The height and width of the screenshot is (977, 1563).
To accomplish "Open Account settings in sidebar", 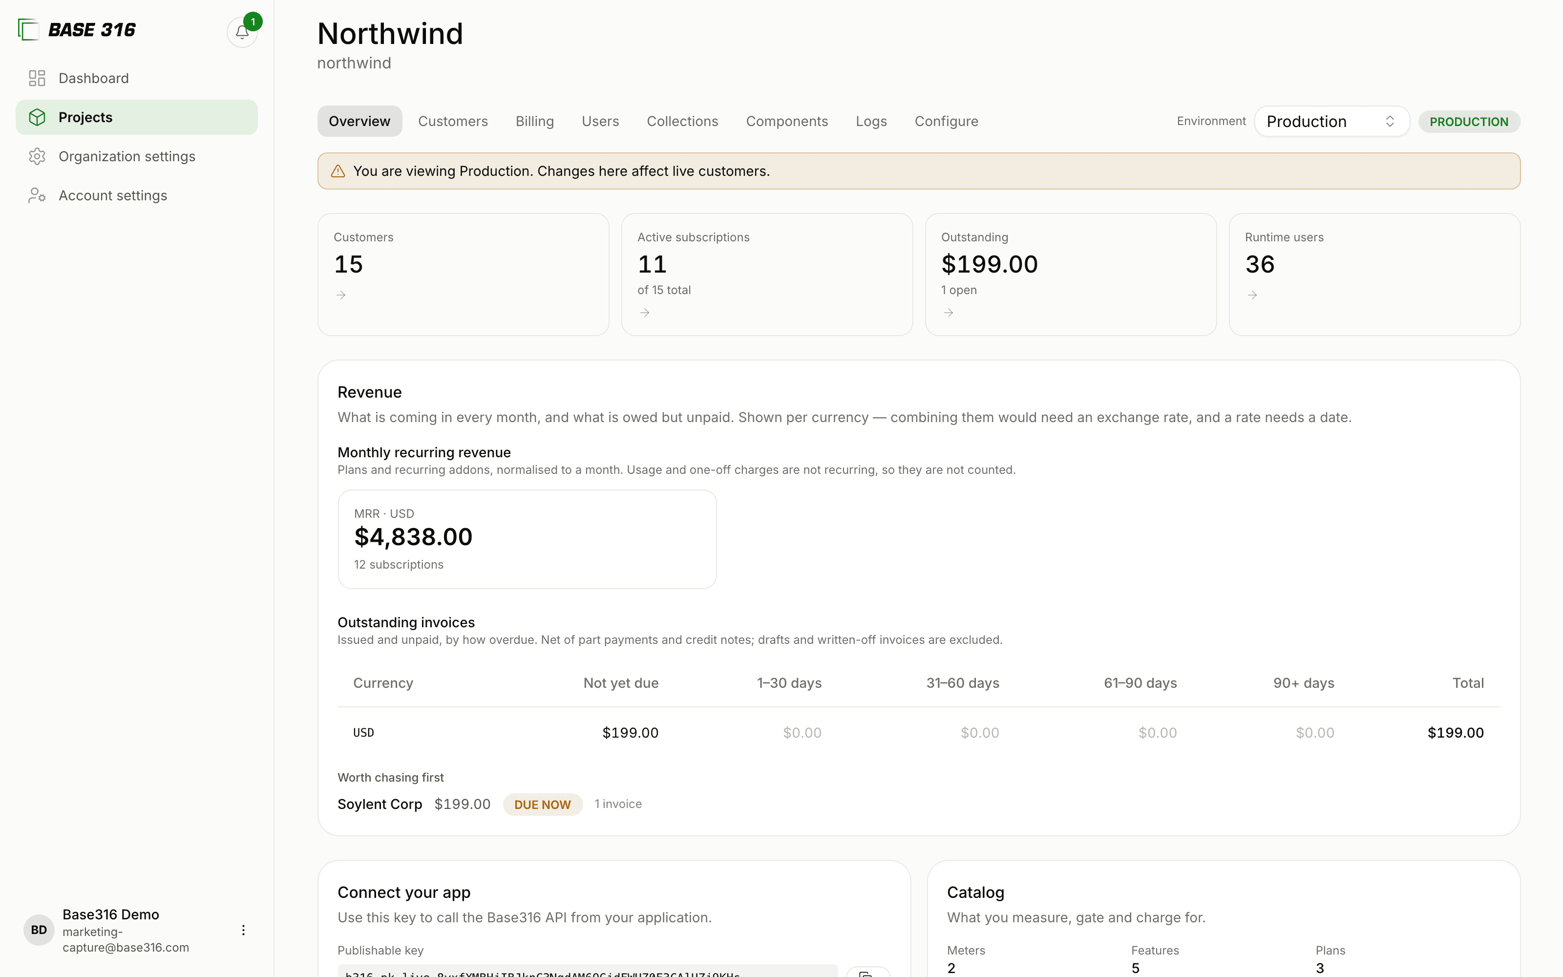I will (136, 195).
